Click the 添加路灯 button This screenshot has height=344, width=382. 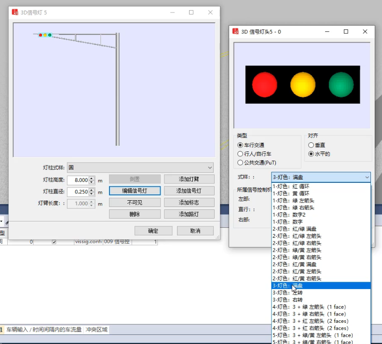(x=189, y=214)
